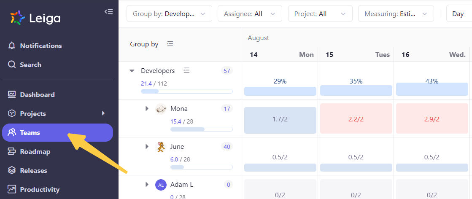Collapse the Developers group
The width and height of the screenshot is (472, 199).
point(132,71)
